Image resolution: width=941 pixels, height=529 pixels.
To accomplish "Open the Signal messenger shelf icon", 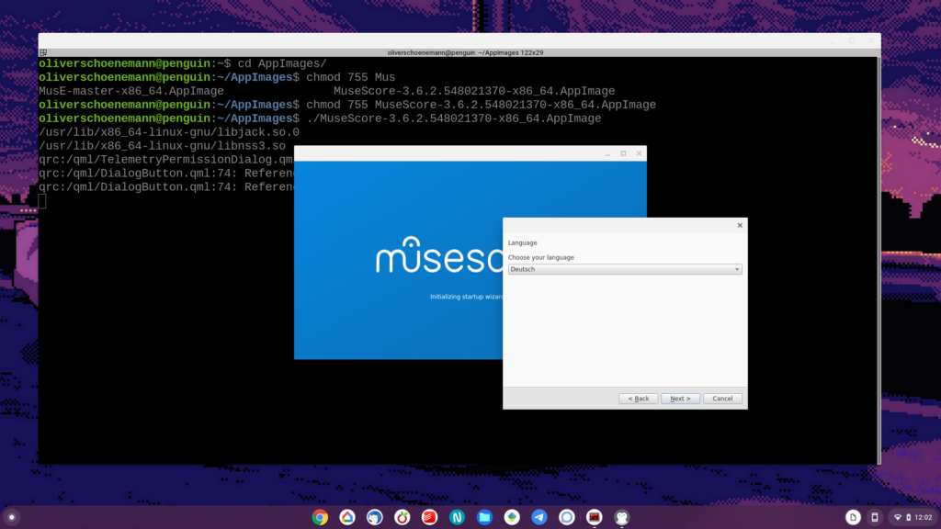I will pos(566,517).
